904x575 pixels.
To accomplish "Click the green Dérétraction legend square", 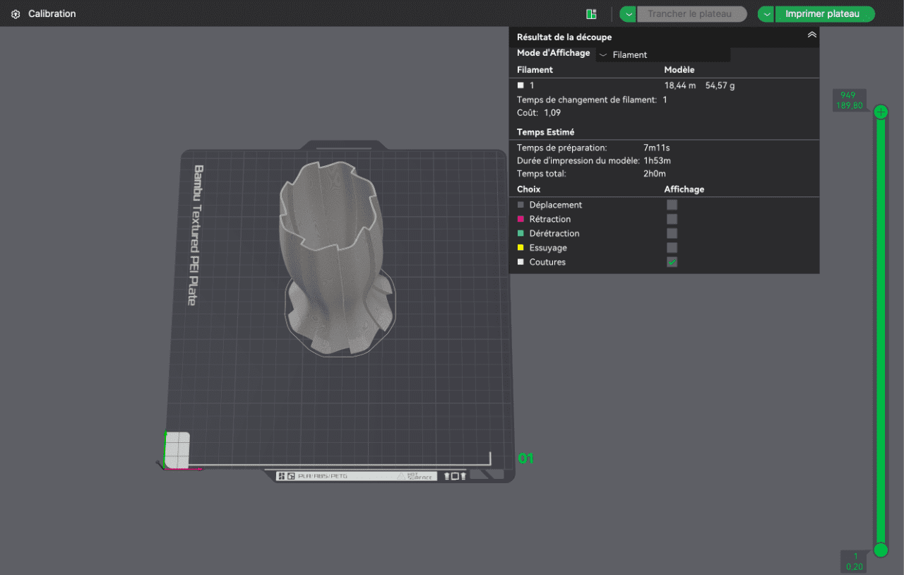I will coord(521,234).
